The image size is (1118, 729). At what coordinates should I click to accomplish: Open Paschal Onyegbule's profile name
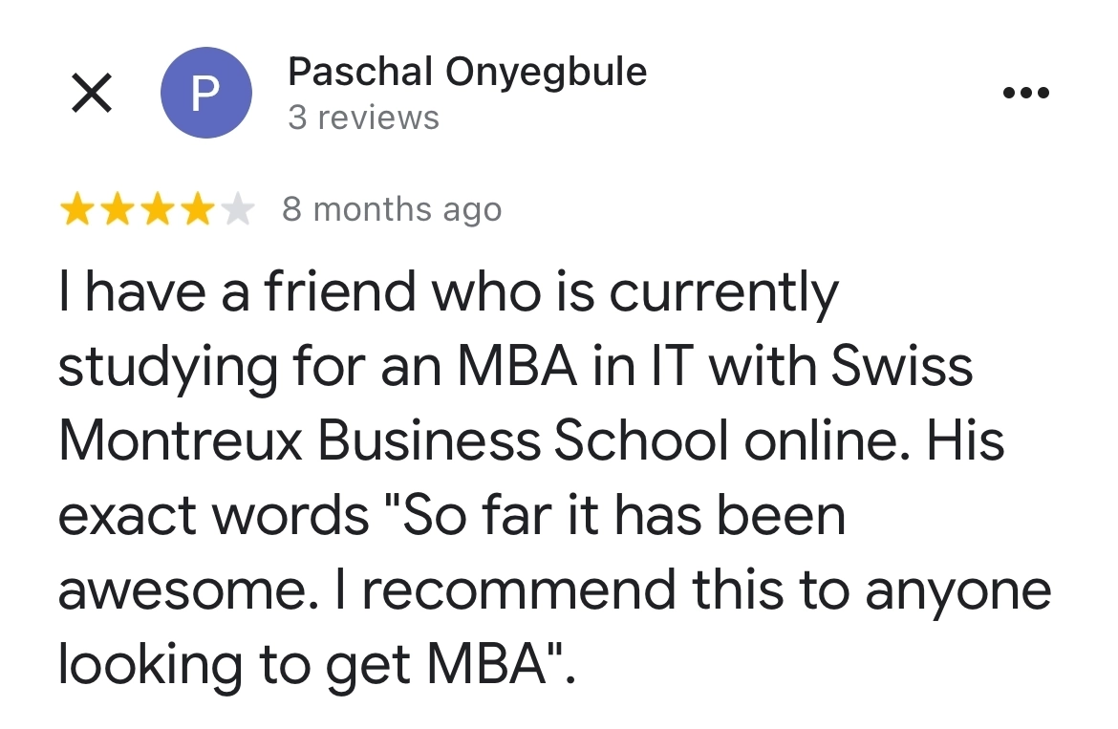click(x=467, y=72)
